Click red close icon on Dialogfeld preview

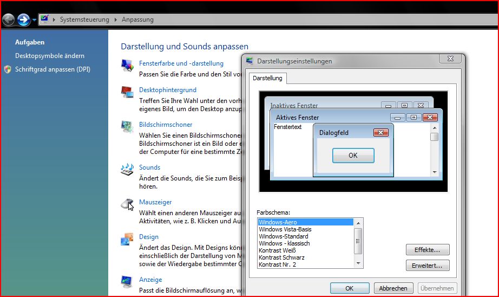pyautogui.click(x=381, y=133)
